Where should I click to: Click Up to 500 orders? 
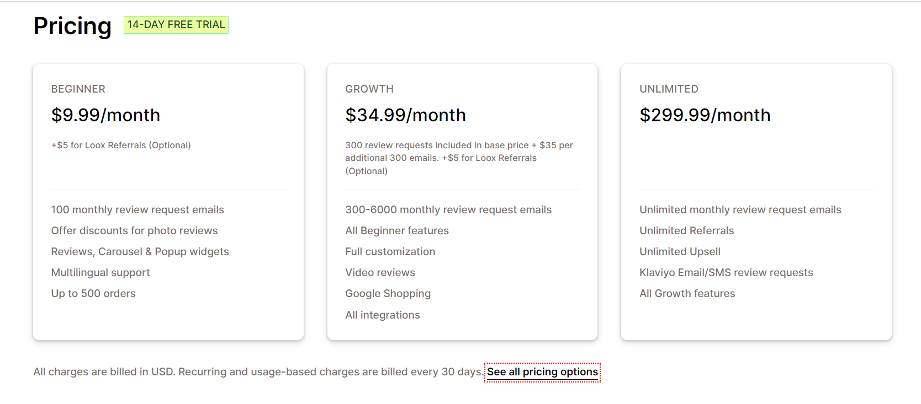[x=93, y=294]
